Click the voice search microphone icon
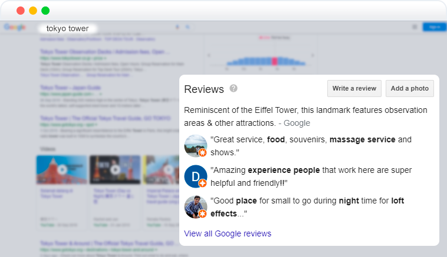 [178, 27]
